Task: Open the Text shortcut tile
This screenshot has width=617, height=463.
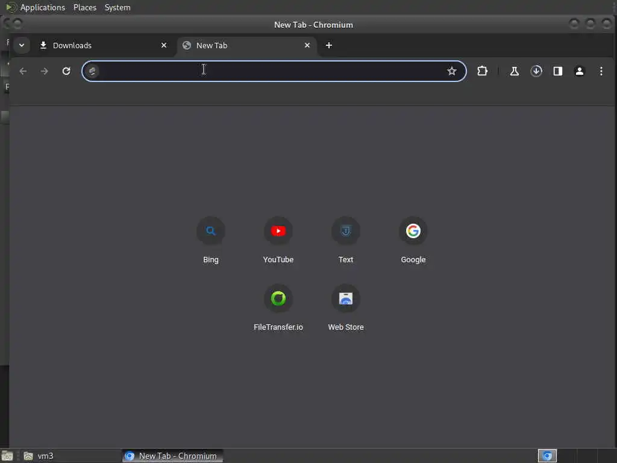Action: click(x=345, y=241)
